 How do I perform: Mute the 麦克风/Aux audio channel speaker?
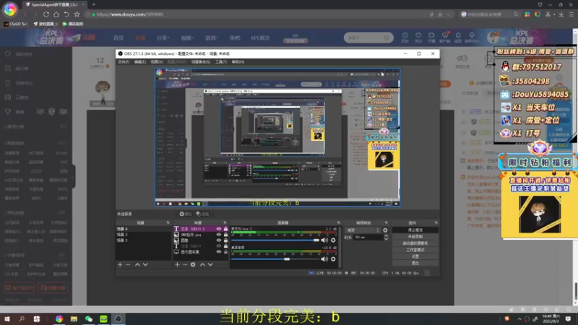[x=324, y=240]
